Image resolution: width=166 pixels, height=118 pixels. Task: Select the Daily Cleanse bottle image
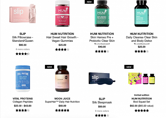click(x=142, y=13)
